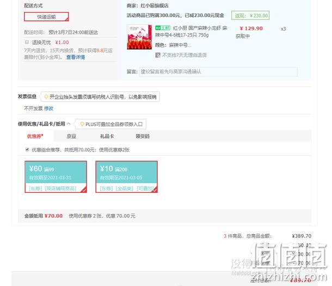332x286 pixels.
Task: Click the 配送时间 预计3月7日24:00前送达 text
Action: click(x=61, y=33)
